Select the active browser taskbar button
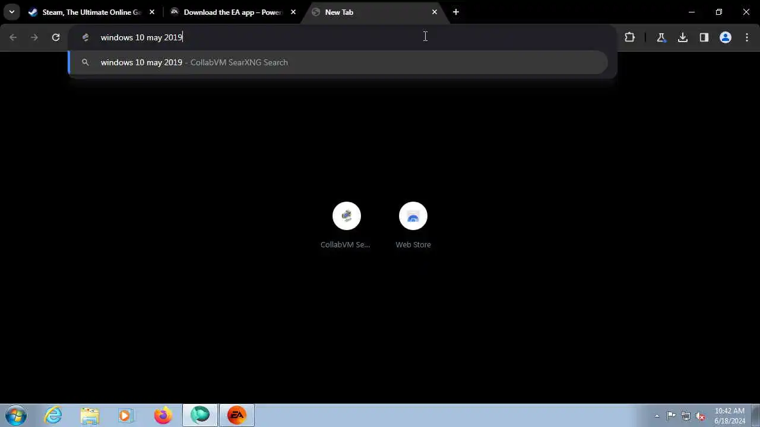 (x=200, y=415)
